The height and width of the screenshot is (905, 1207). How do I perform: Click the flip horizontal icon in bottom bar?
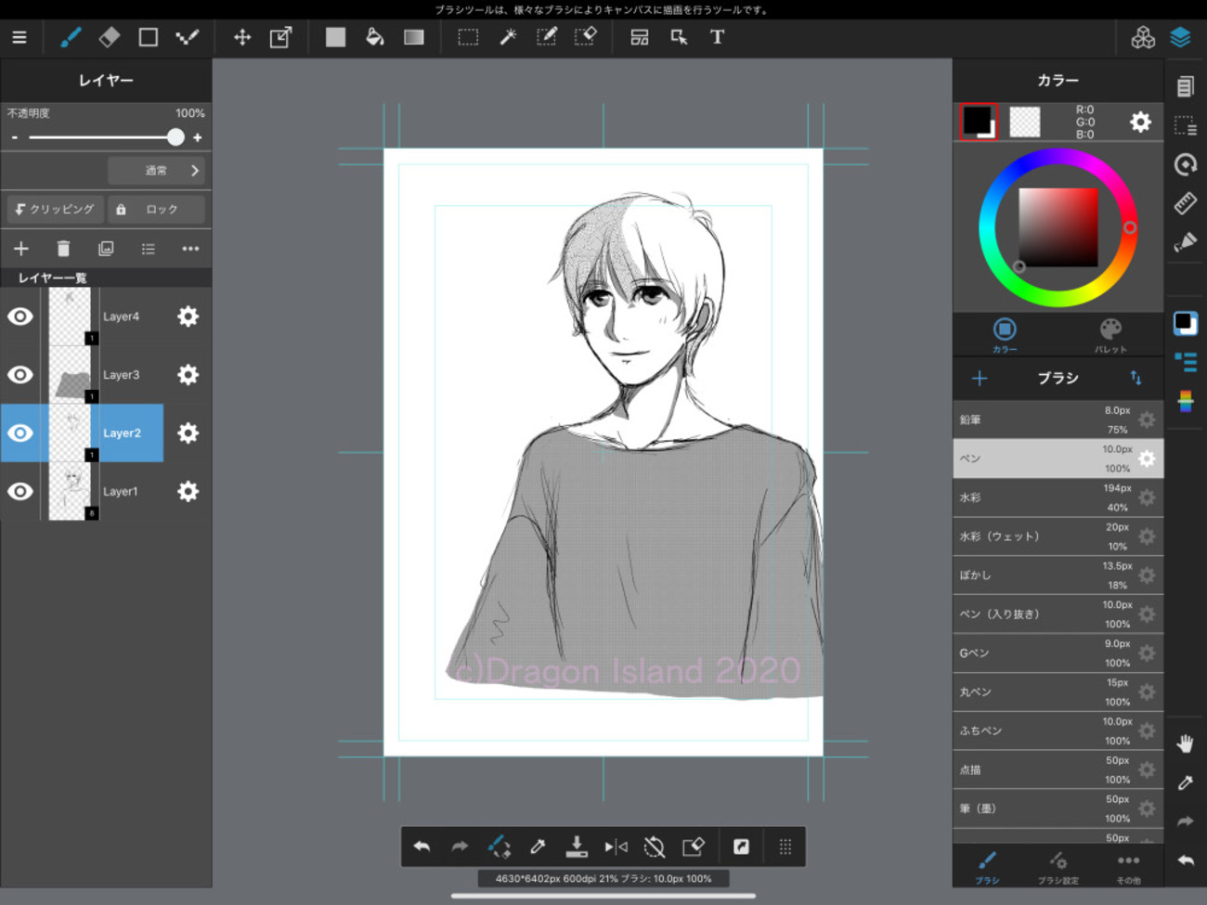[x=616, y=847]
